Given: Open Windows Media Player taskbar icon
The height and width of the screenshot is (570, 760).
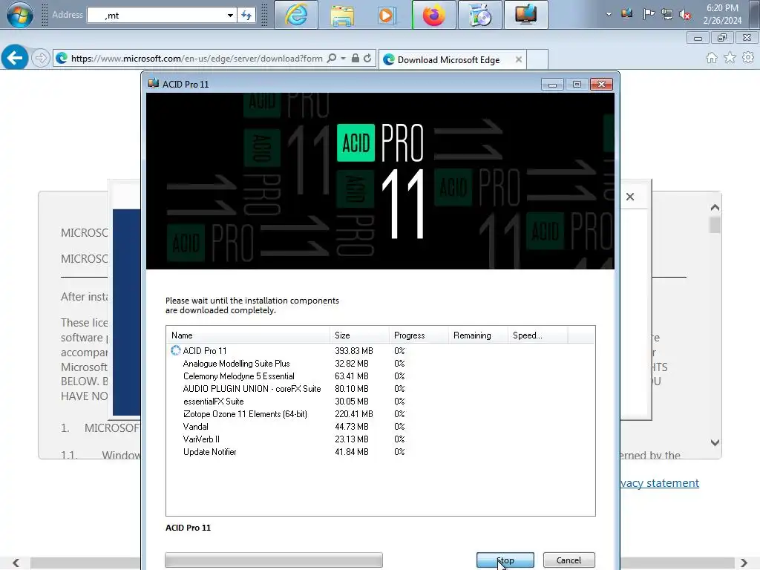Looking at the screenshot, I should [x=386, y=15].
